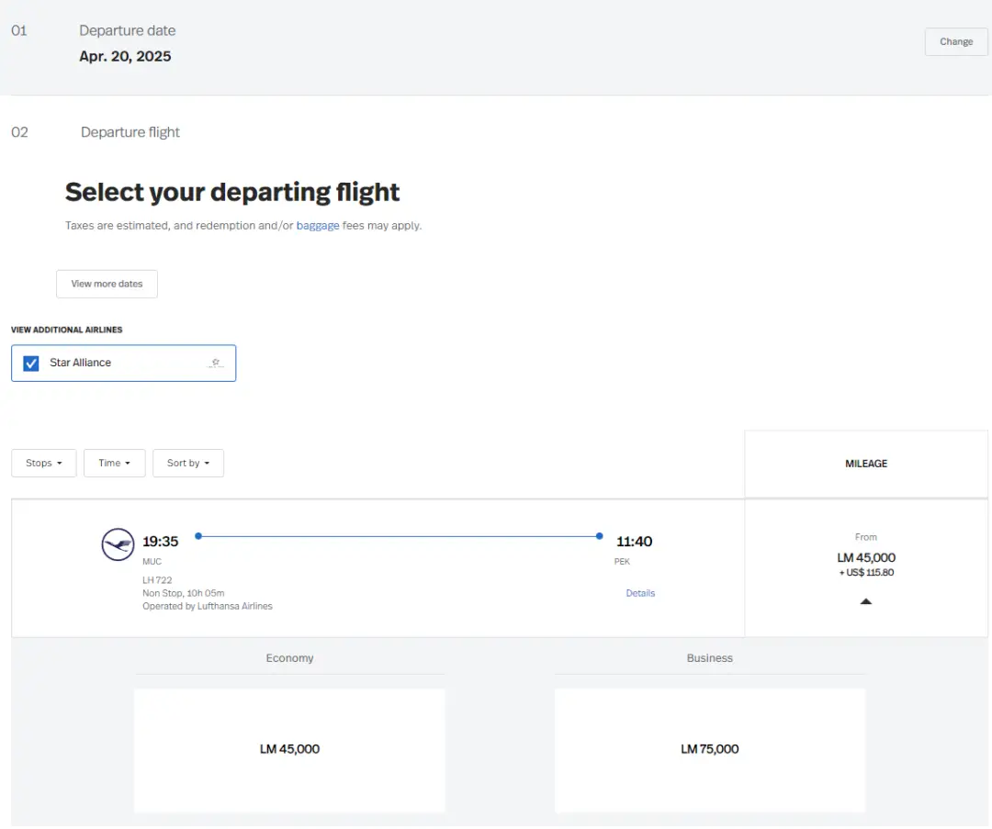Click the From LM 45,000 mileage price
Image resolution: width=992 pixels, height=829 pixels.
[865, 557]
